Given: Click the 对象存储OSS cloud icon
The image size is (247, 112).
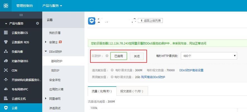Looking at the screenshot, I should point(6,61).
